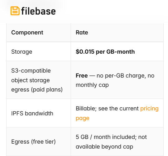The image size is (168, 156).
Task: Click the word 'pricing' in orange
Action: coord(149,109)
